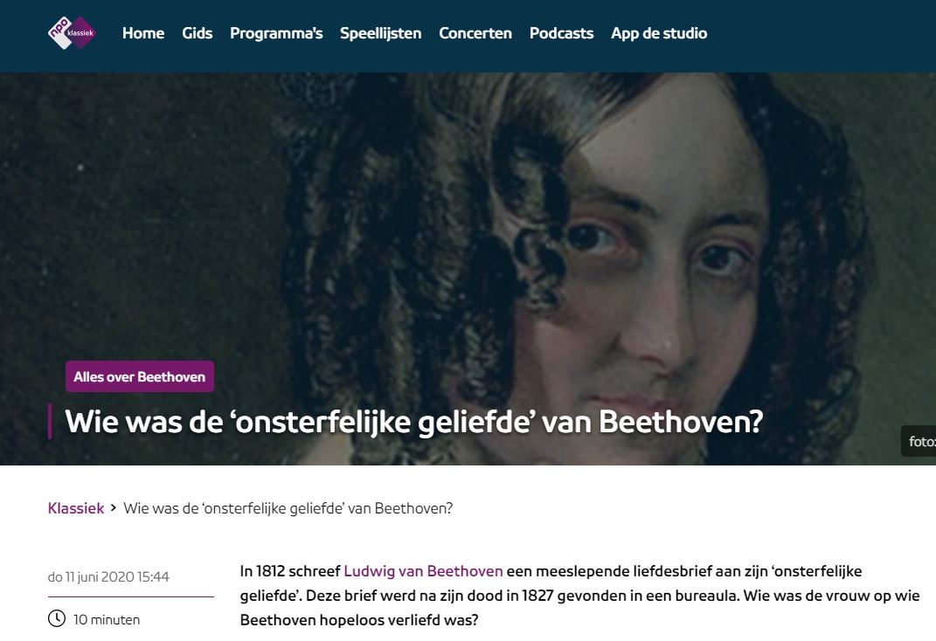Go to the Gids page

pyautogui.click(x=197, y=33)
